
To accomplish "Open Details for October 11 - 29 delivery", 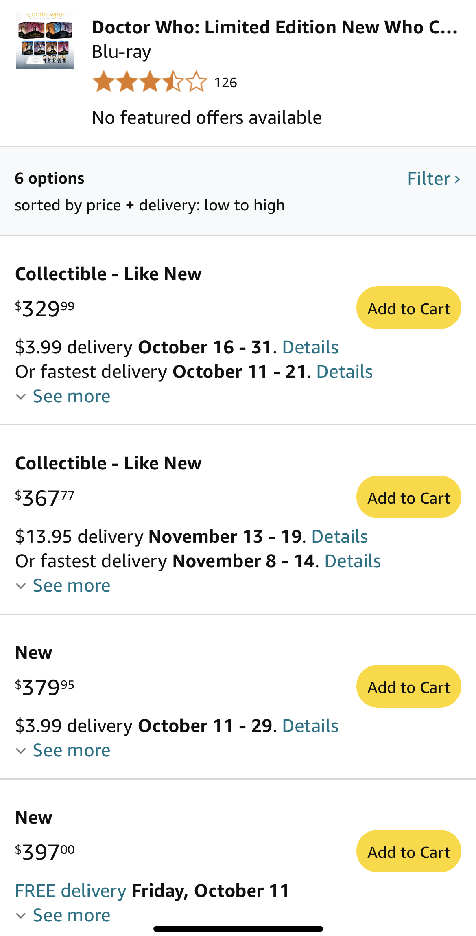I will pos(310,726).
